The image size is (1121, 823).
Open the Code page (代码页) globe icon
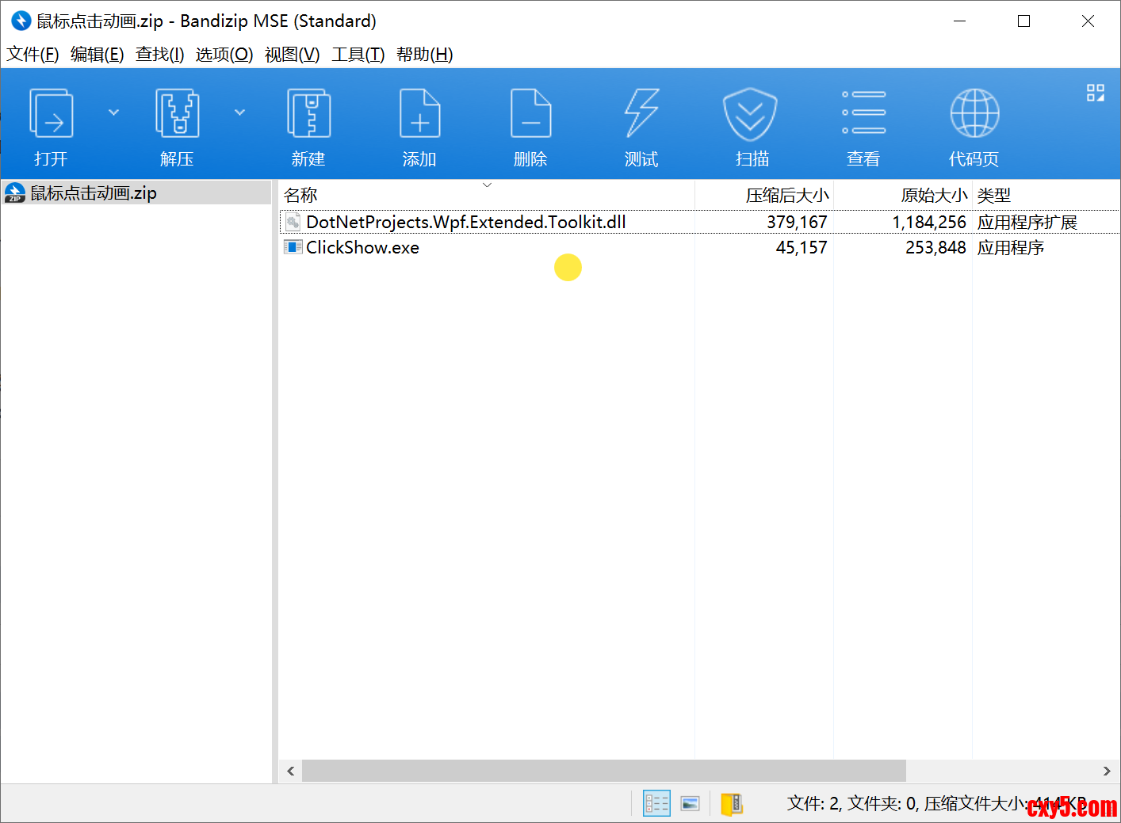(974, 115)
